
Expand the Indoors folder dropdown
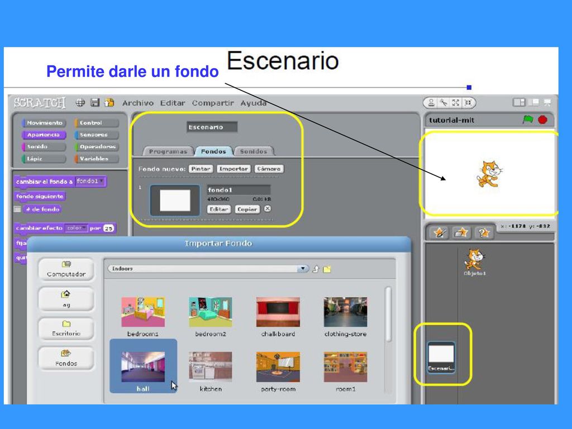(x=303, y=269)
